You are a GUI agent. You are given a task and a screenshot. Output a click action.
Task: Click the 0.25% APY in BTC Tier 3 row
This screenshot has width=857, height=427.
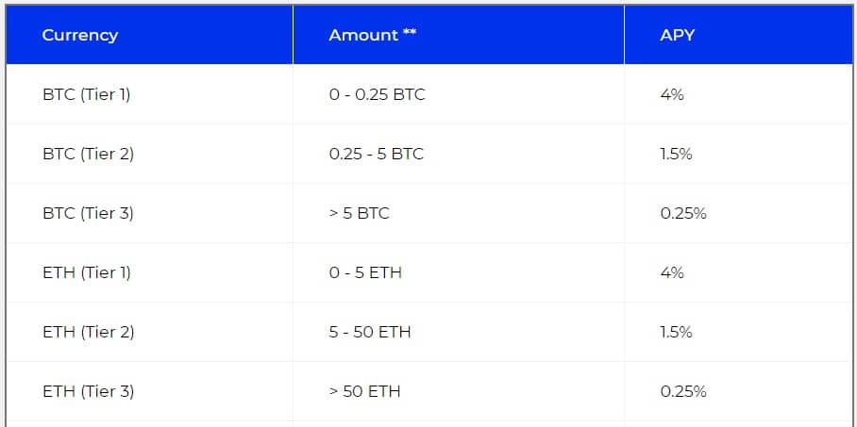coord(683,213)
